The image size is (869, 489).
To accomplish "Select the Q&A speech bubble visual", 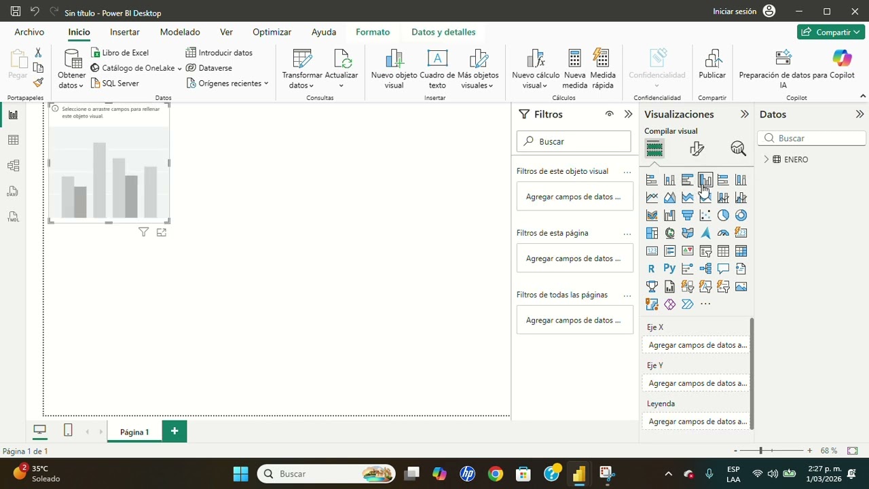I will tap(723, 268).
